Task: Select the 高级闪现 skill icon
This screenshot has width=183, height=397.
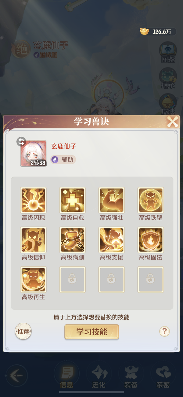Action: click(33, 200)
